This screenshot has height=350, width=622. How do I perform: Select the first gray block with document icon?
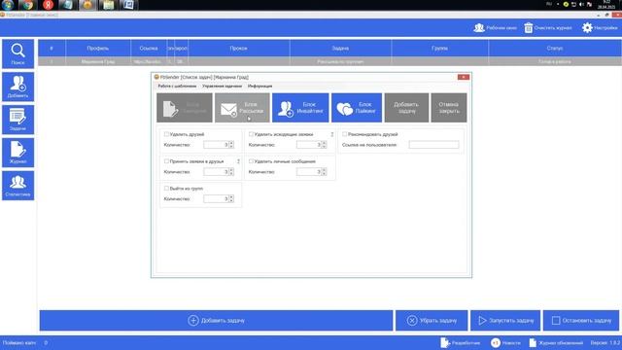point(185,108)
